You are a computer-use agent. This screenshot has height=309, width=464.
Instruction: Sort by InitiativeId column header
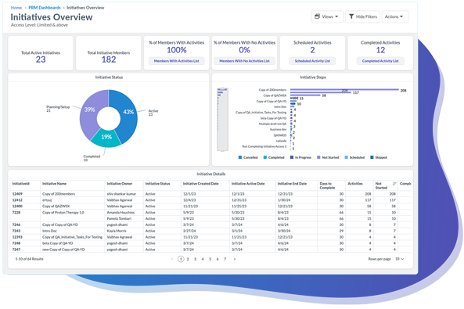[20, 184]
